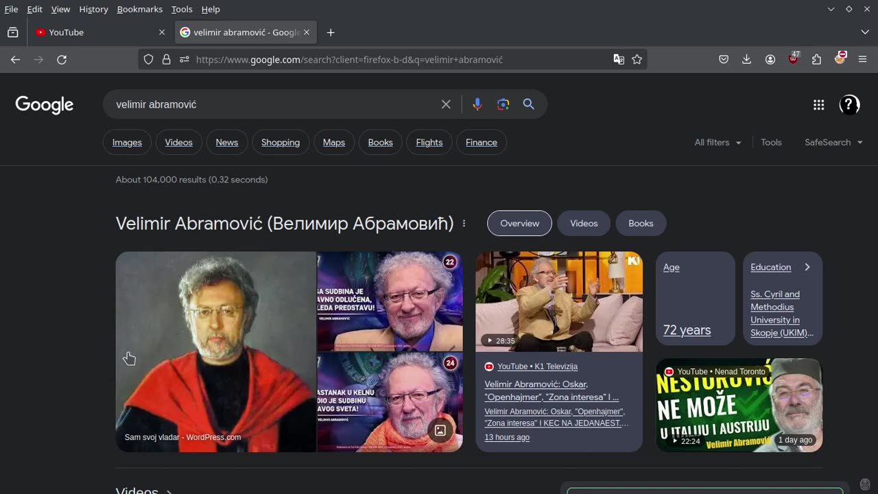Go forward to next page
Viewport: 878px width, 494px height.
pos(38,60)
